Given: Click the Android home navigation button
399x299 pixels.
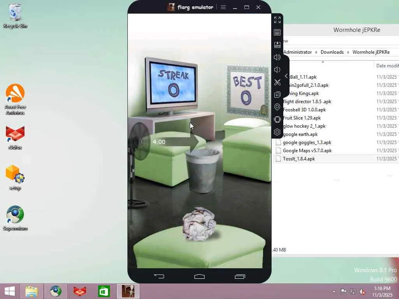Looking at the screenshot, I should 199,276.
